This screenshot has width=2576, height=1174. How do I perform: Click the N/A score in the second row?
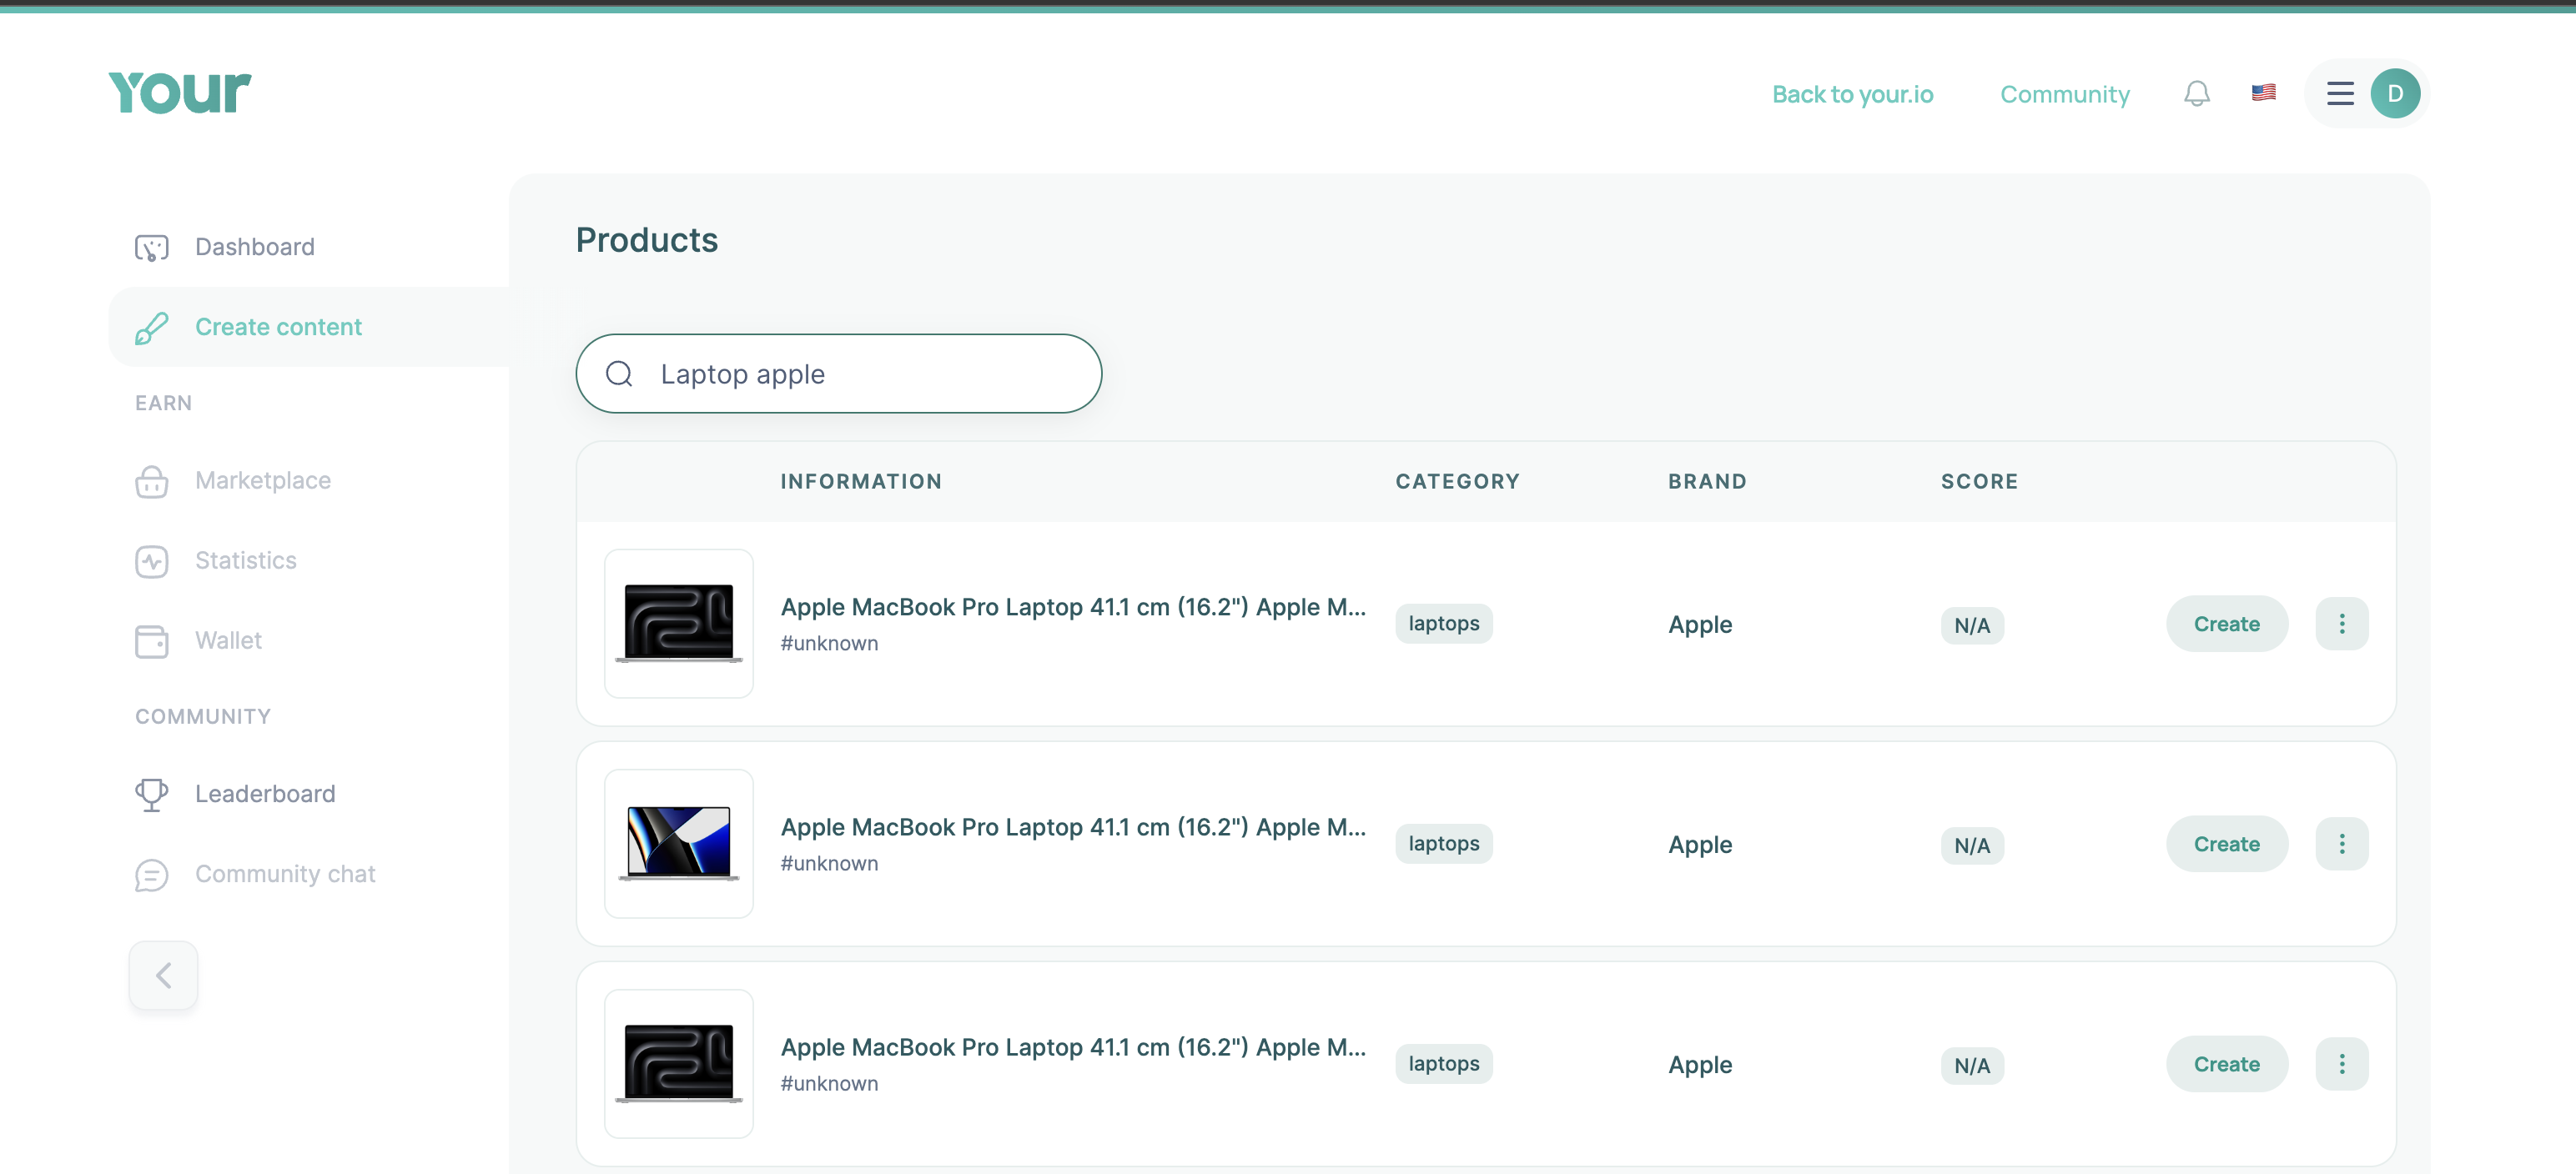click(1972, 846)
